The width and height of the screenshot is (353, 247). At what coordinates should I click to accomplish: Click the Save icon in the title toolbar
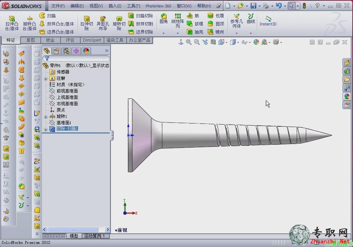click(253, 6)
